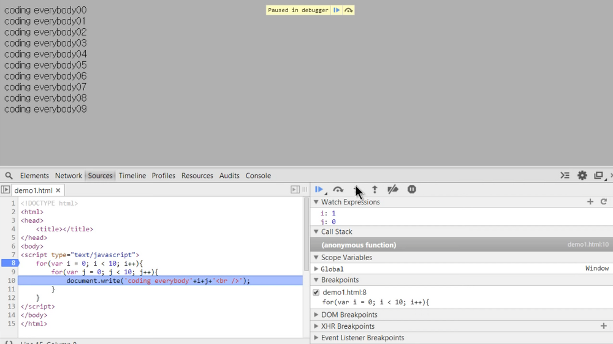Add an XHR breakpoint
This screenshot has width=613, height=344.
coord(604,326)
